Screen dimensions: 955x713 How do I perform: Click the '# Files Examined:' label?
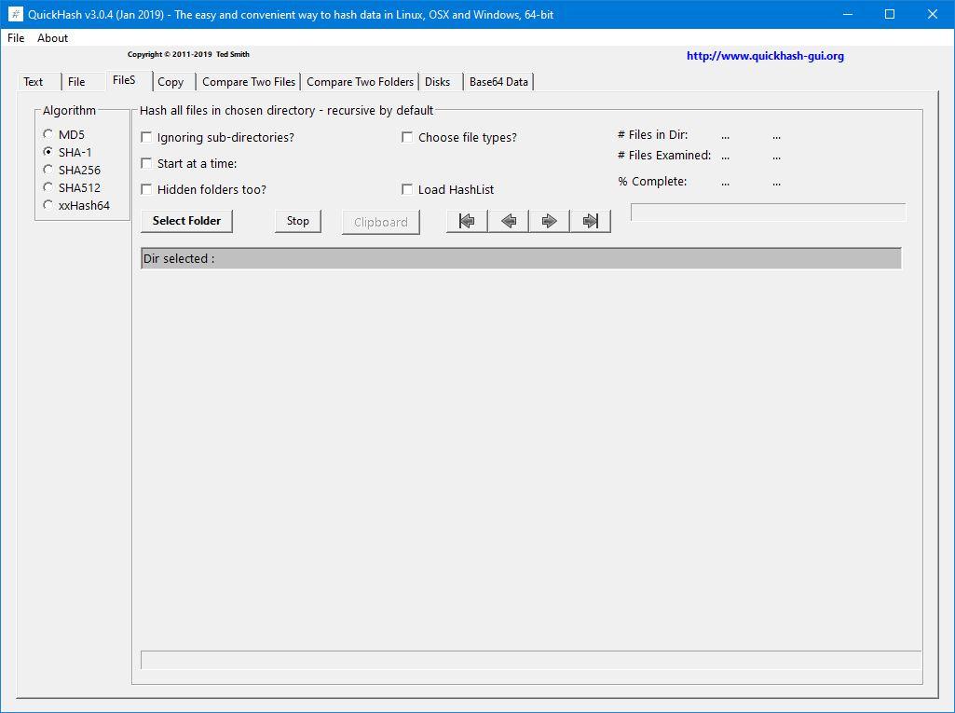(664, 156)
